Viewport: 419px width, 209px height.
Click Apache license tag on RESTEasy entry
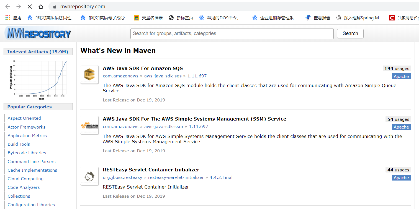click(401, 177)
